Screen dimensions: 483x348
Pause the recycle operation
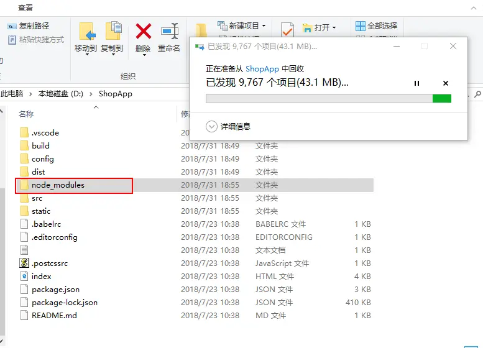416,83
